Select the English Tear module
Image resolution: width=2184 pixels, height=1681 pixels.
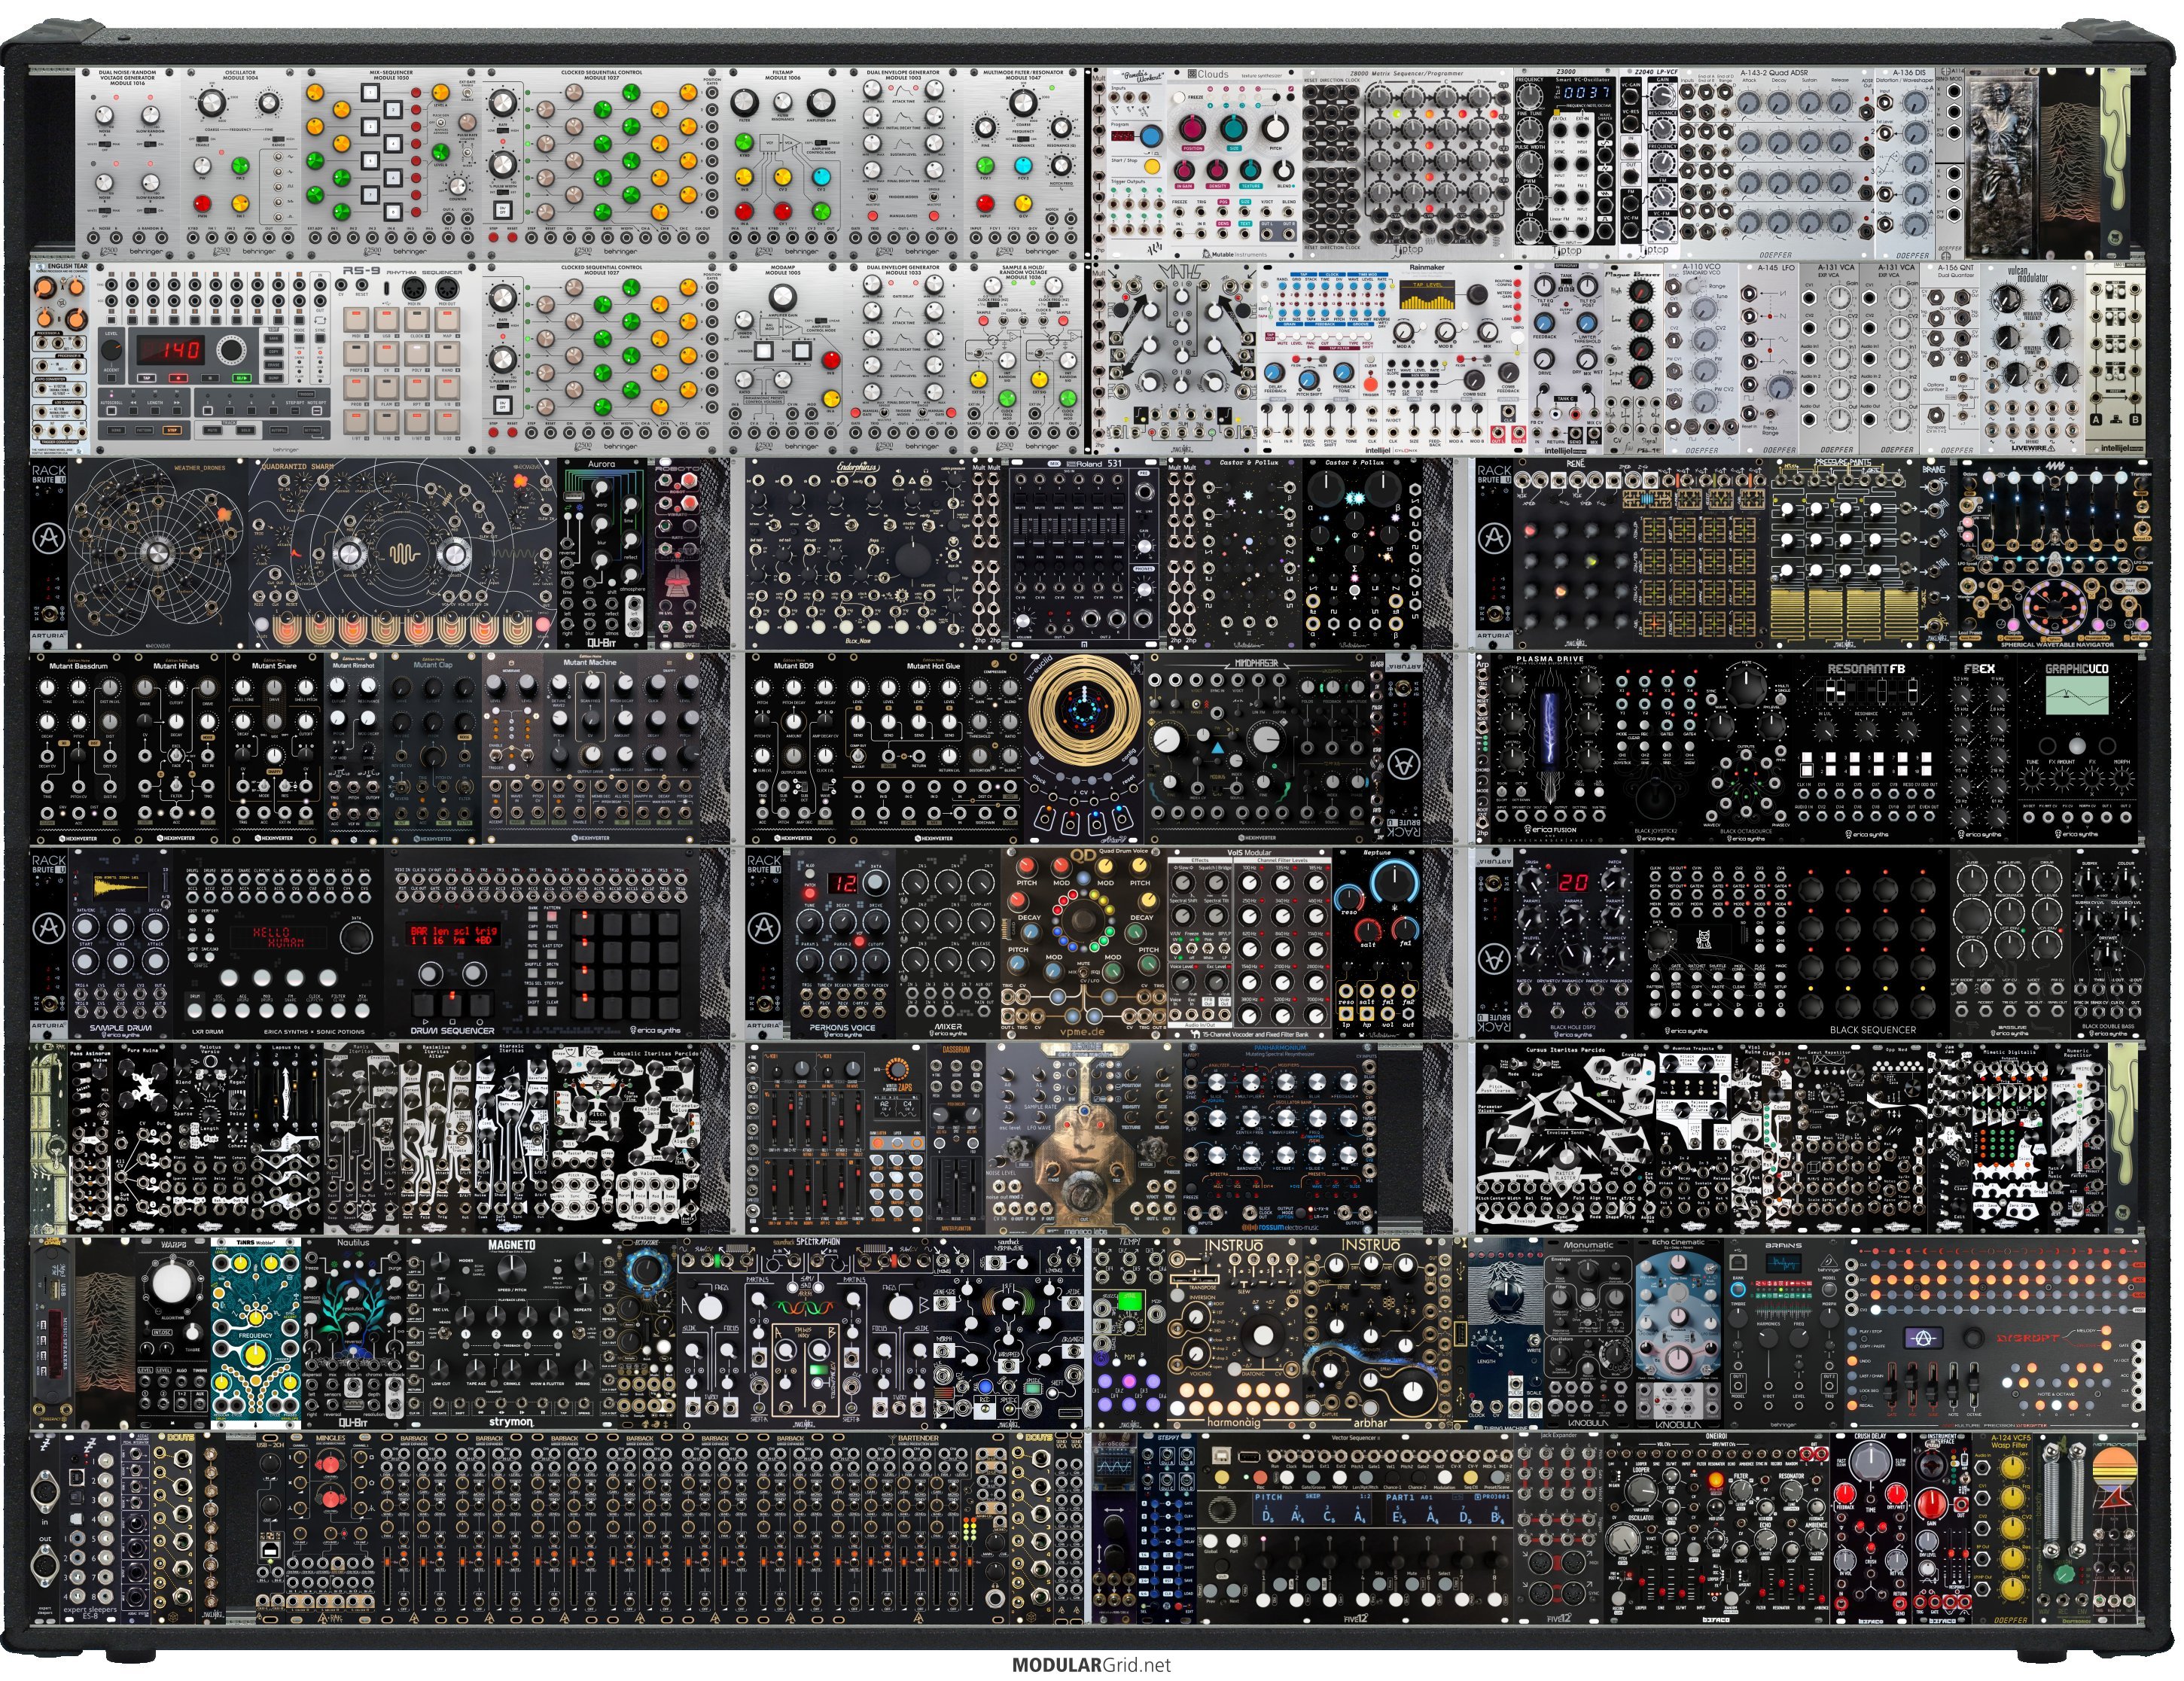click(60, 358)
